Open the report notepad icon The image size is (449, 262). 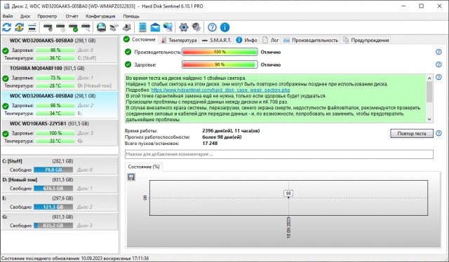(142, 27)
